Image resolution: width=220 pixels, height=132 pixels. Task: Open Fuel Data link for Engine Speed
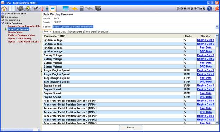(206, 93)
